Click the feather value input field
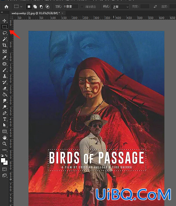 tap(71, 7)
